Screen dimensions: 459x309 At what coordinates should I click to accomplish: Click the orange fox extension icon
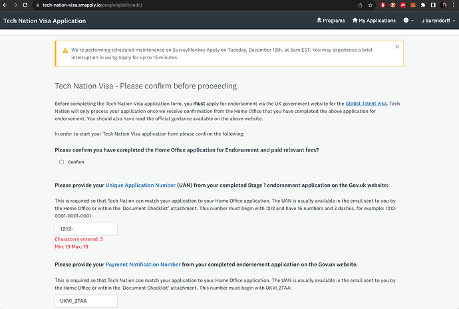(x=413, y=5)
